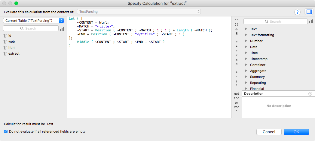Insert less-than-or-equal ≤ operator
This screenshot has width=315, height=141.
[x=237, y=64]
